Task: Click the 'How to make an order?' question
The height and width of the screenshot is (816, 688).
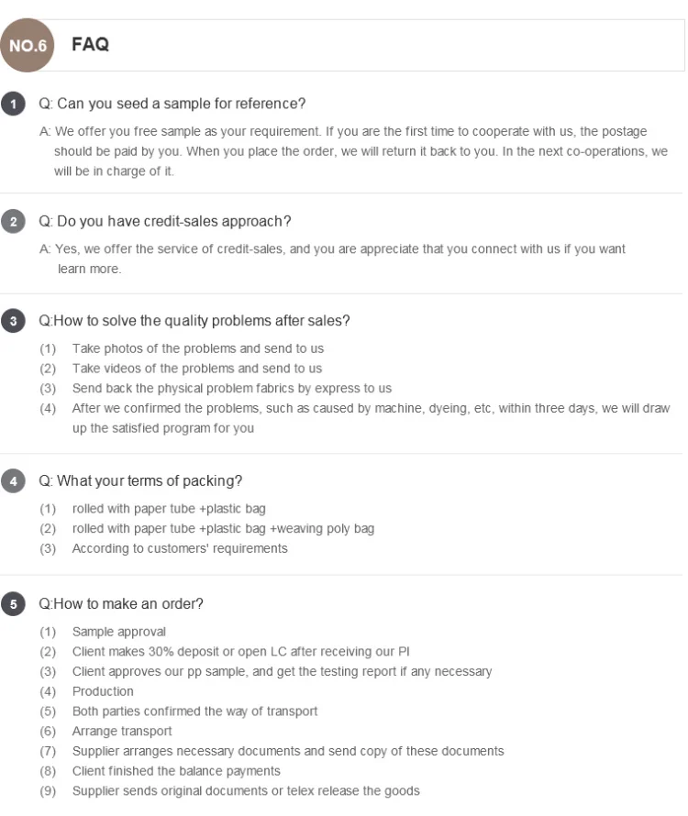Action: tap(121, 604)
